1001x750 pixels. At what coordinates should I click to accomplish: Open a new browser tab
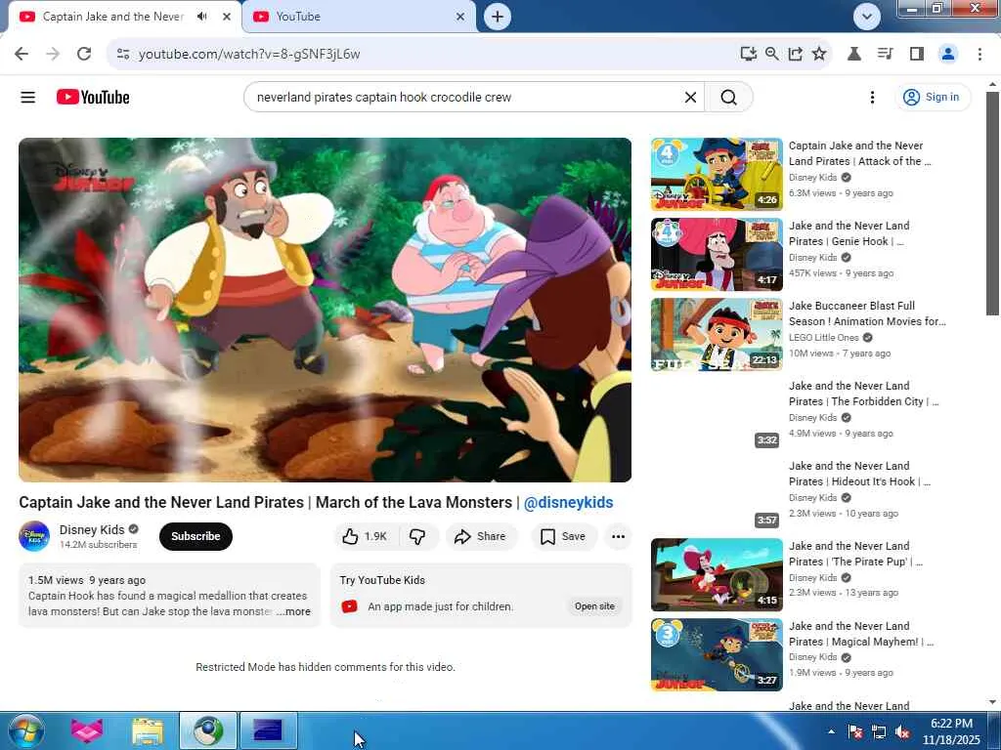(498, 17)
